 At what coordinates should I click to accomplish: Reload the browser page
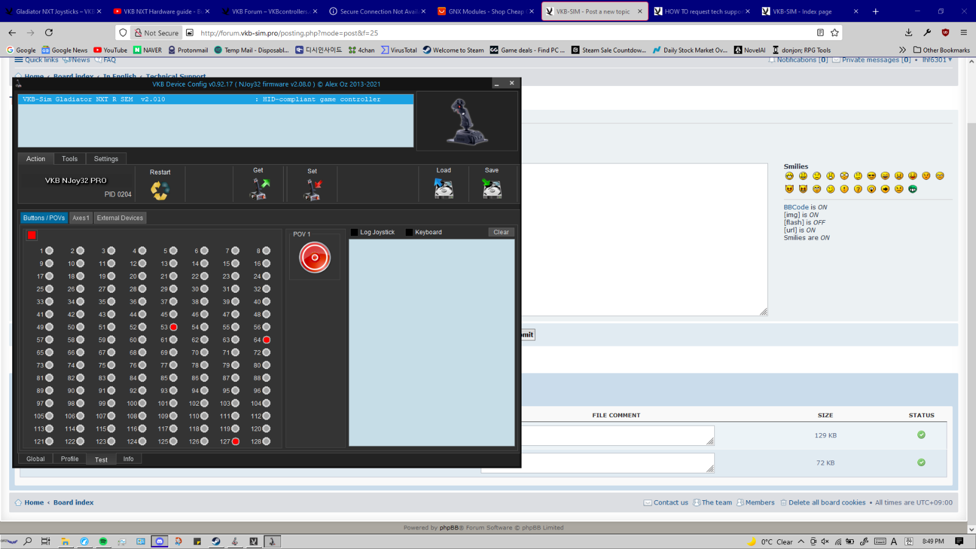click(x=49, y=32)
